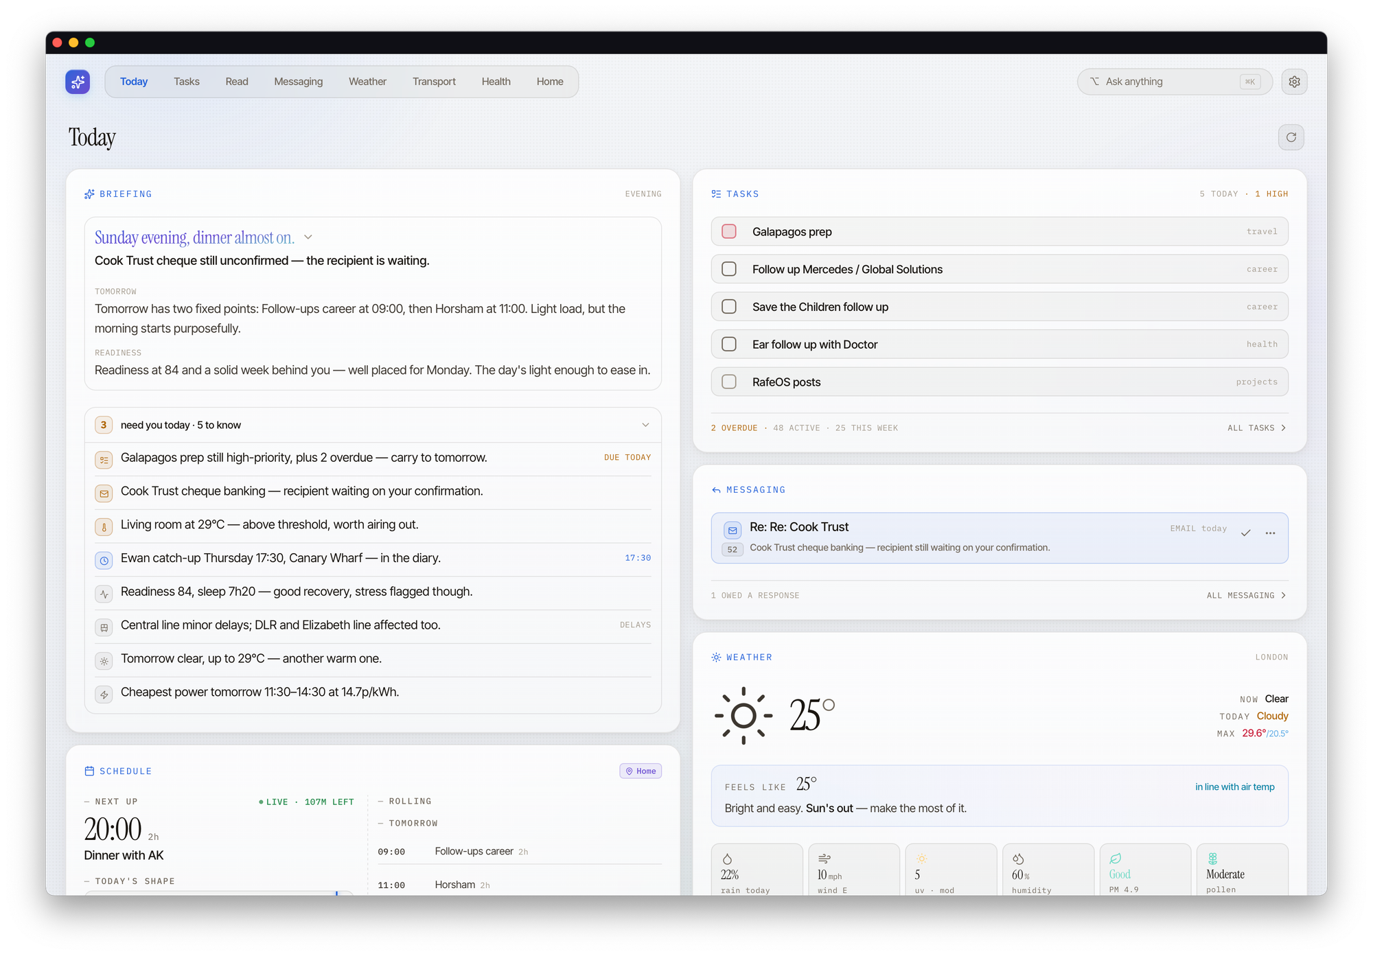Click the sparkle app logo icon

click(x=78, y=82)
